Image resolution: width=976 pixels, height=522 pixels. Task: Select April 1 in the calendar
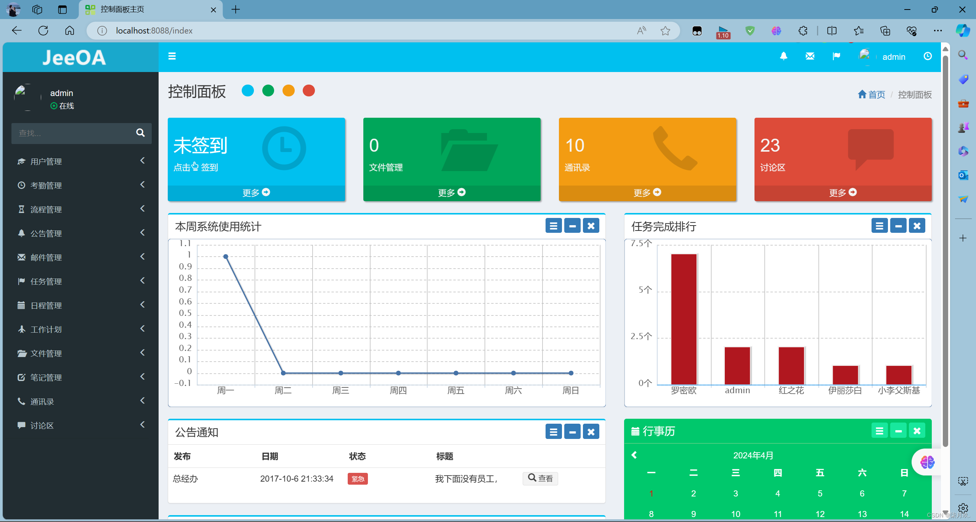coord(651,493)
